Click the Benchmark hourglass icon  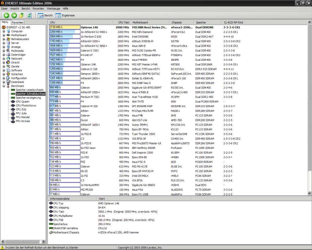[x=8, y=86]
